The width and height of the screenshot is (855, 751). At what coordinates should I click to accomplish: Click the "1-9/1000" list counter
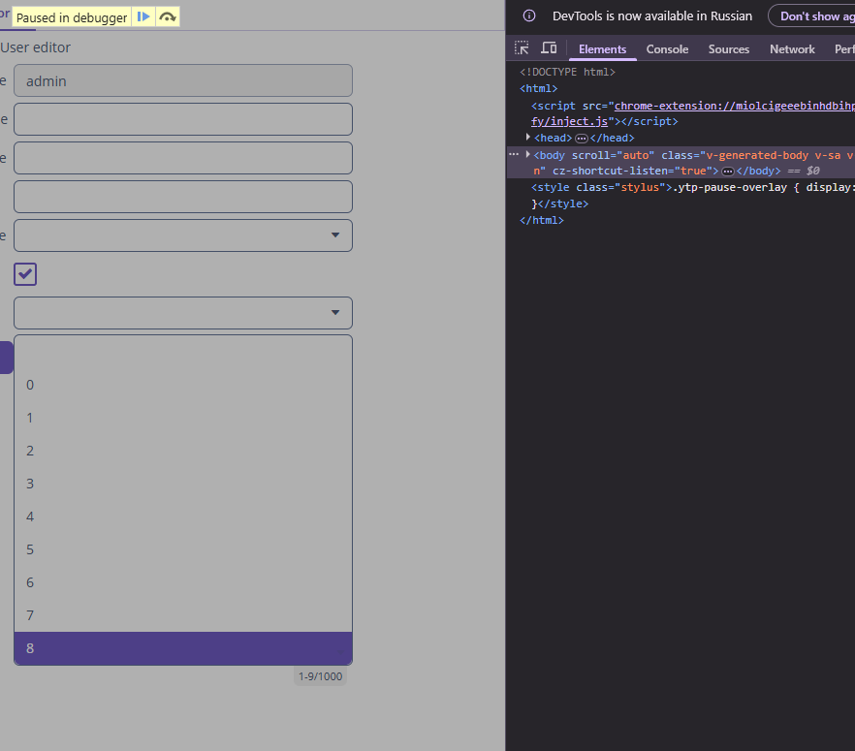(x=320, y=676)
